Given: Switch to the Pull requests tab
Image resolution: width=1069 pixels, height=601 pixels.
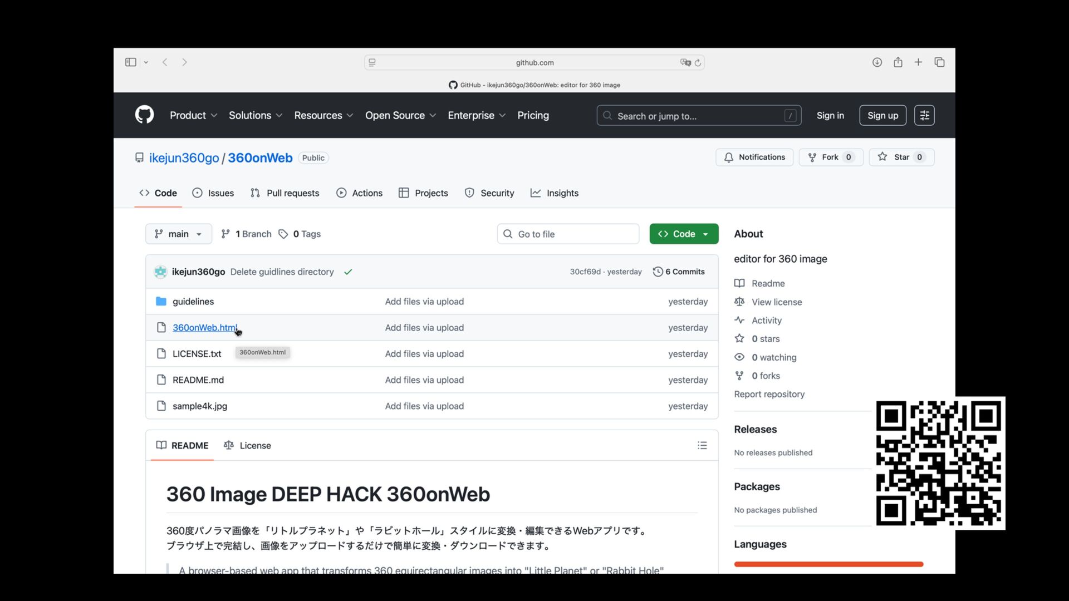Looking at the screenshot, I should point(285,193).
